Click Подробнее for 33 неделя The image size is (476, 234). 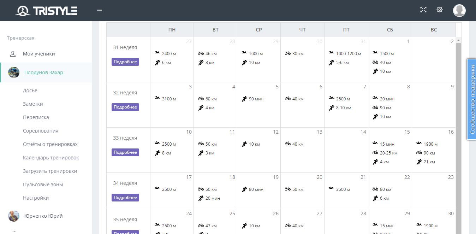(x=125, y=152)
